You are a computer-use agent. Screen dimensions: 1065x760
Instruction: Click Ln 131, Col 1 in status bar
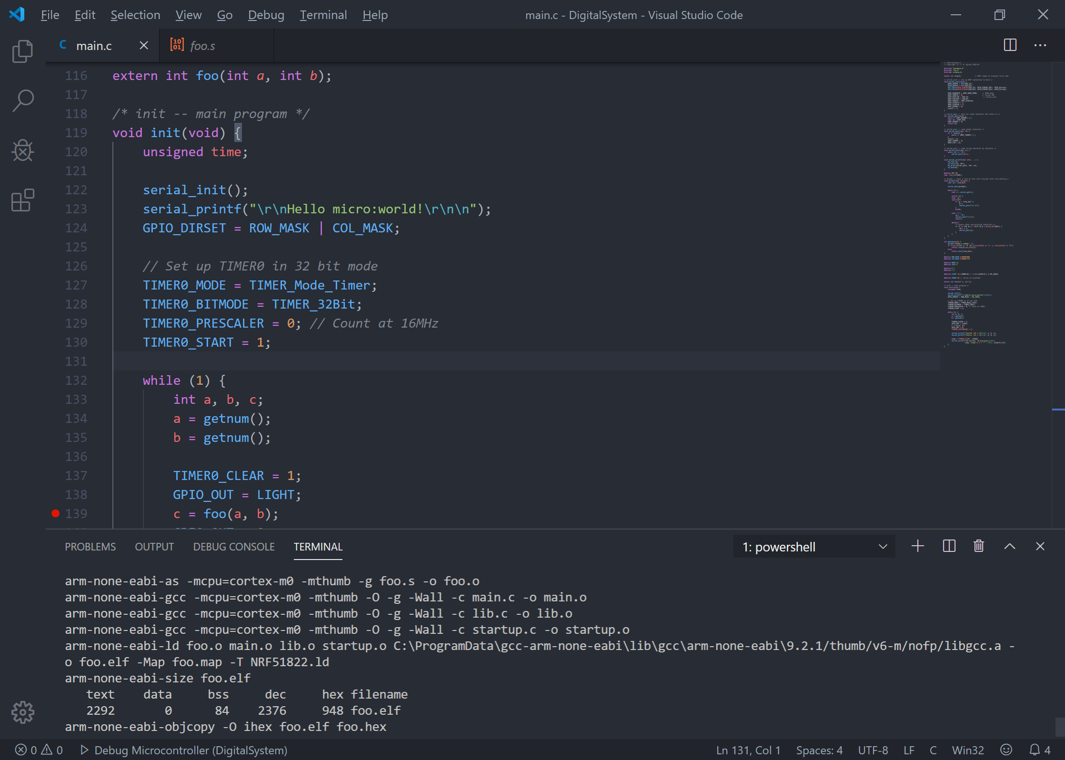point(748,750)
